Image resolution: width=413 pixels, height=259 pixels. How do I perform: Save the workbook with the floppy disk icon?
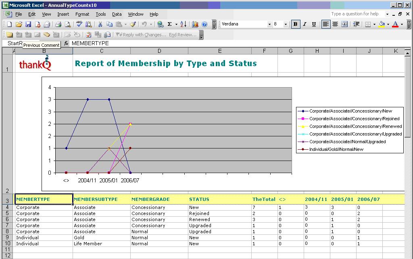click(28, 24)
